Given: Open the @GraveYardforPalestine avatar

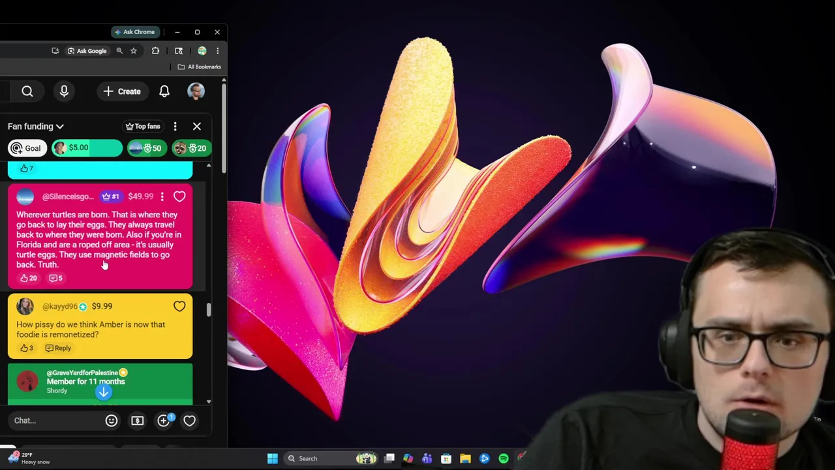Looking at the screenshot, I should click(27, 381).
